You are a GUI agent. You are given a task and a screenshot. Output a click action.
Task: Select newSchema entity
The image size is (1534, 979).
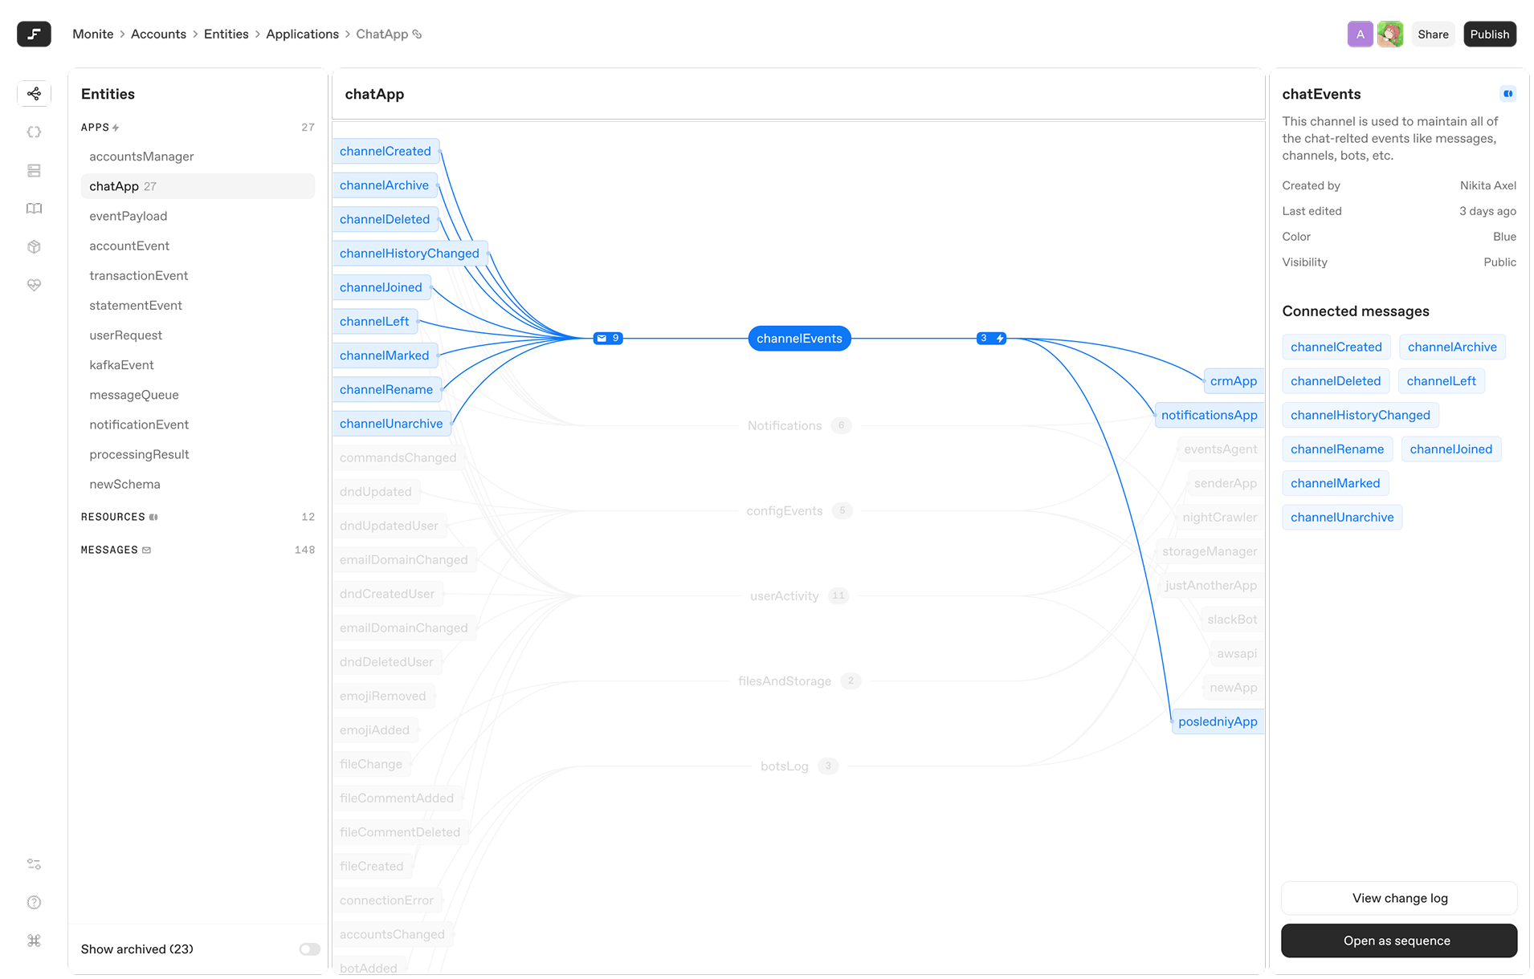198,485
